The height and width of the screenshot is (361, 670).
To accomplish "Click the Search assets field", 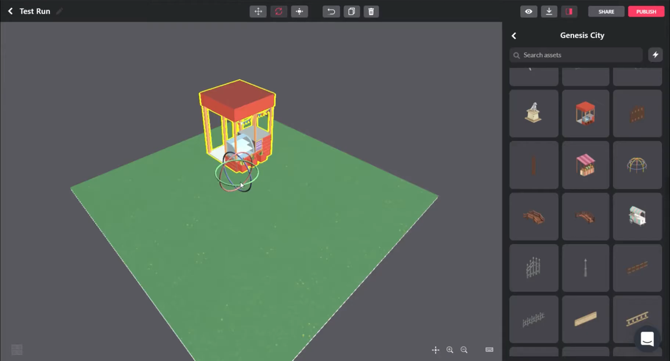I will [576, 55].
